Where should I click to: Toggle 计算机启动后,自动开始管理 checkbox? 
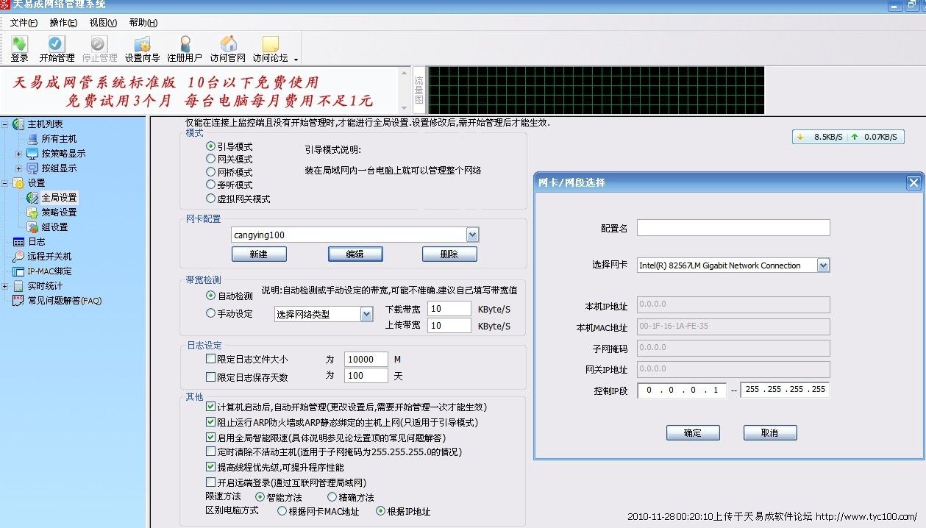(x=211, y=407)
